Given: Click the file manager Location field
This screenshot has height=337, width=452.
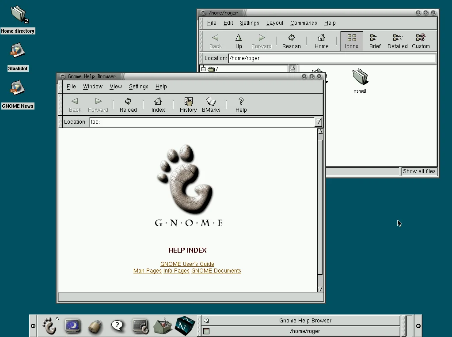Looking at the screenshot, I should (x=332, y=58).
